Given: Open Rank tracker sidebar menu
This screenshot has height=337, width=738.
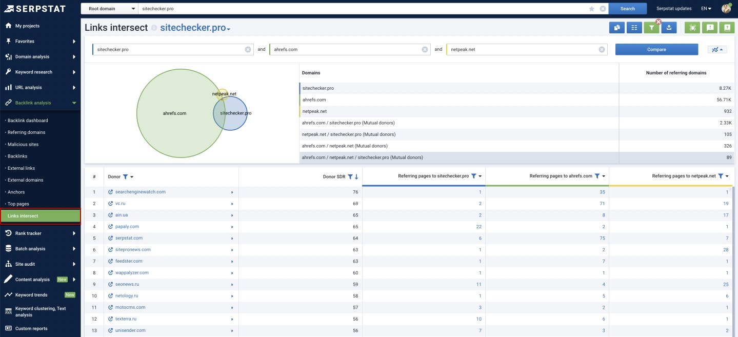Looking at the screenshot, I should 40,233.
